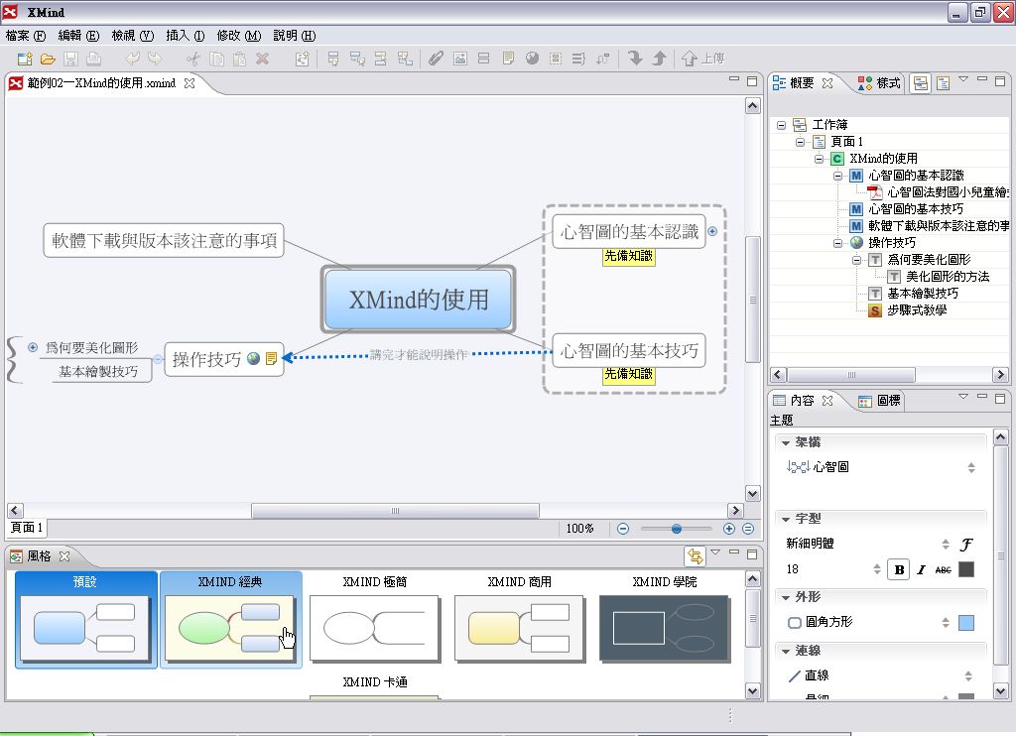Click the Save disk icon
Screen dimensions: 1016x736
[70, 59]
